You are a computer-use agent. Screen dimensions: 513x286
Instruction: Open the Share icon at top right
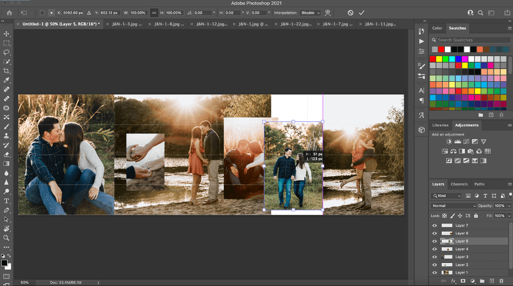(507, 13)
